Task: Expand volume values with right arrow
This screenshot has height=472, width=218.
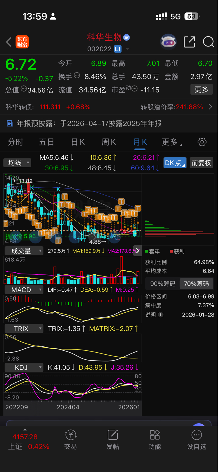Action: pyautogui.click(x=137, y=251)
